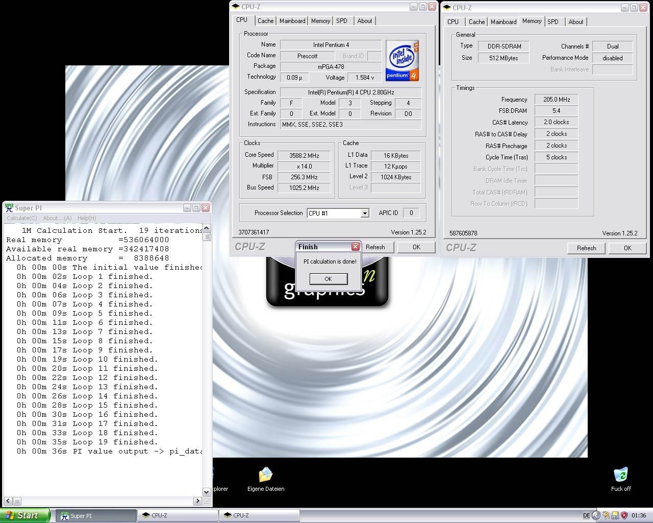This screenshot has height=523, width=653.
Task: Click OK in the CPU-Z processor window
Action: [x=416, y=247]
